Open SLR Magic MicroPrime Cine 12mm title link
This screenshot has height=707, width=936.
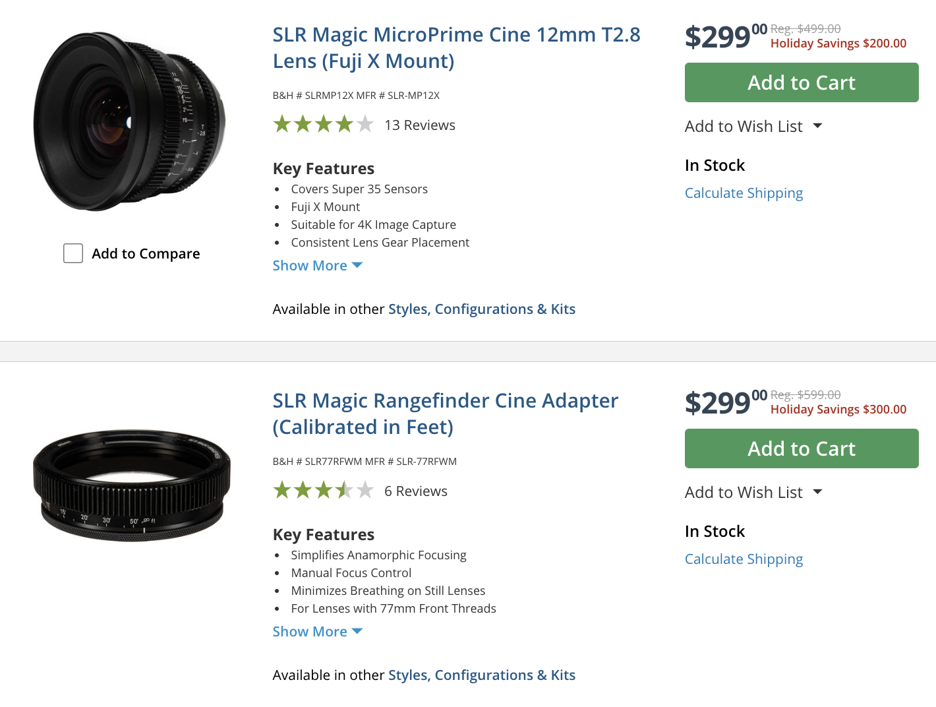(x=456, y=47)
